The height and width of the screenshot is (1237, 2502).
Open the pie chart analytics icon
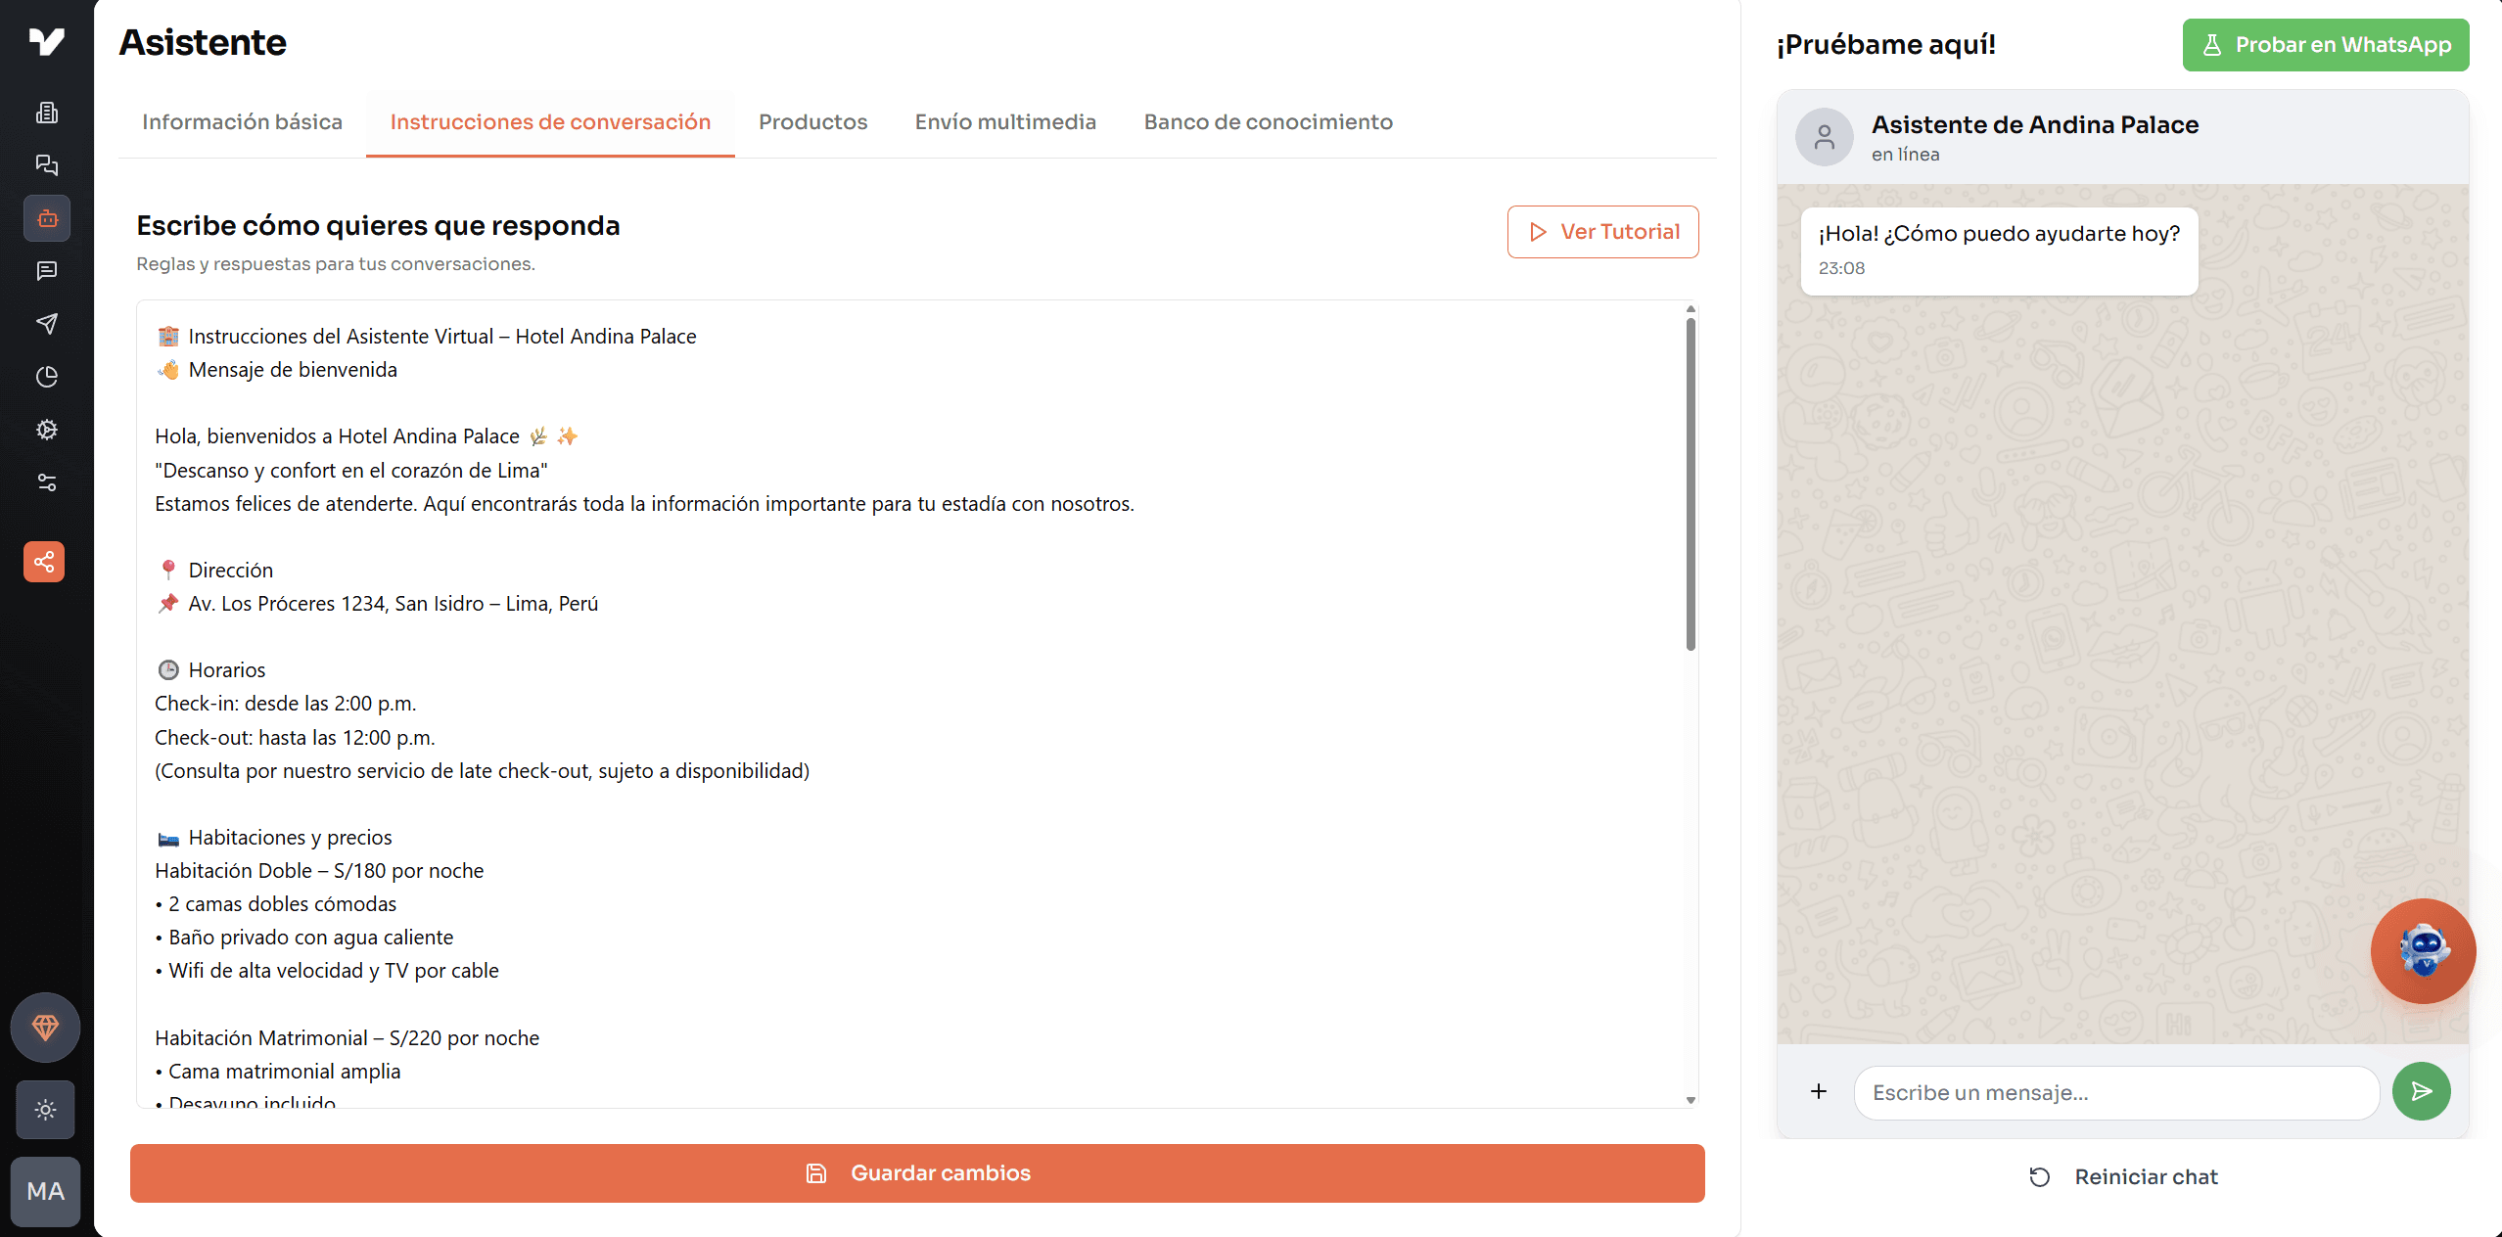click(x=46, y=377)
